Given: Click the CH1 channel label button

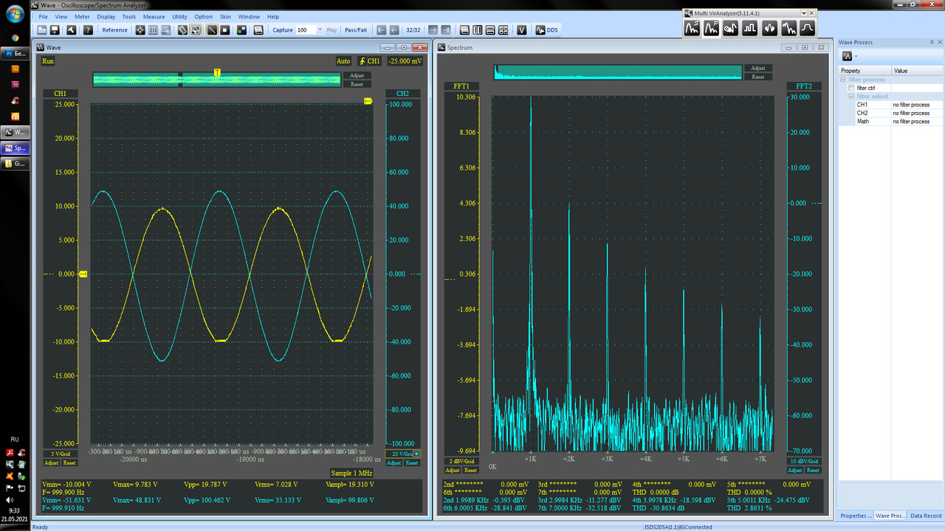Looking at the screenshot, I should pos(60,94).
